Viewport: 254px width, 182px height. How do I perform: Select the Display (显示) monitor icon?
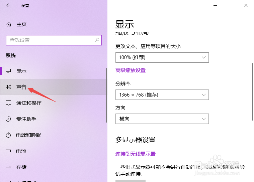coord(9,71)
